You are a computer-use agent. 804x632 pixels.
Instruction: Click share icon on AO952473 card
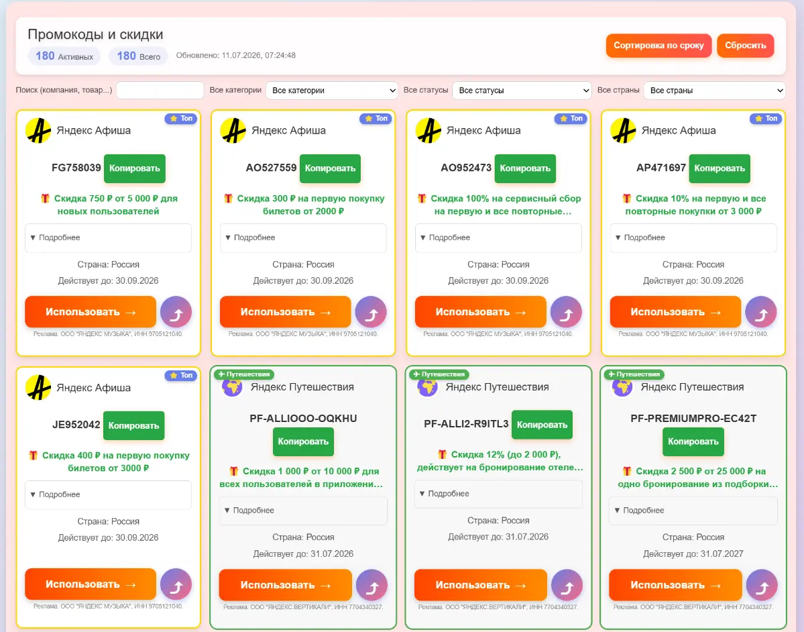point(566,312)
